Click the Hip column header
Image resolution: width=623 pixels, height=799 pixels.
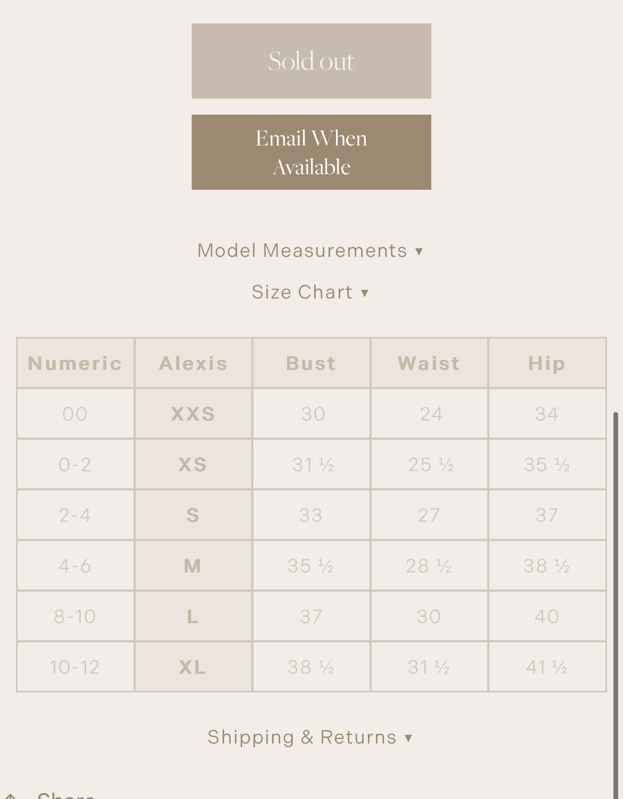tap(547, 364)
